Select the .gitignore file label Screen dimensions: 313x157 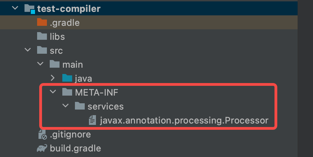(x=70, y=134)
